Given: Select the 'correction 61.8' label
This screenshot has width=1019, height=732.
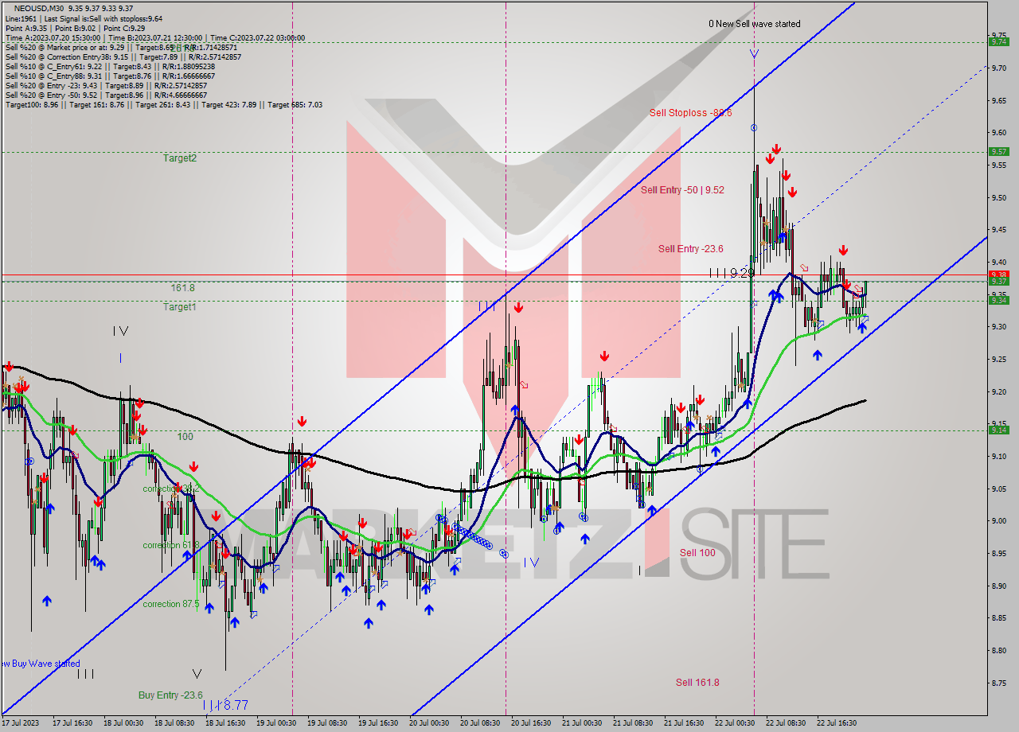Looking at the screenshot, I should click(170, 545).
